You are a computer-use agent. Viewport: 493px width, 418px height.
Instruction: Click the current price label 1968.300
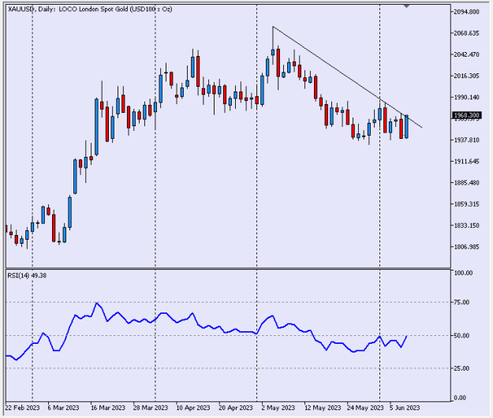coord(467,115)
